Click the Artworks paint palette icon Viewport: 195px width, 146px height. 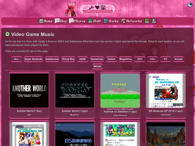click(x=123, y=21)
